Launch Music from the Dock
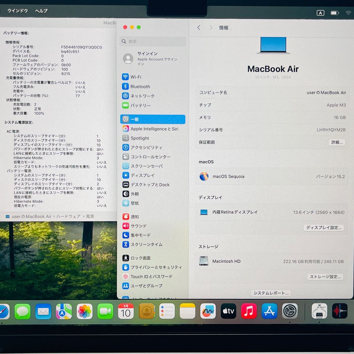This screenshot has height=354, width=354. (249, 311)
